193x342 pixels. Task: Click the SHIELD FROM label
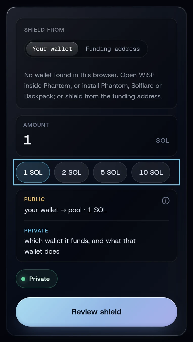(x=44, y=30)
